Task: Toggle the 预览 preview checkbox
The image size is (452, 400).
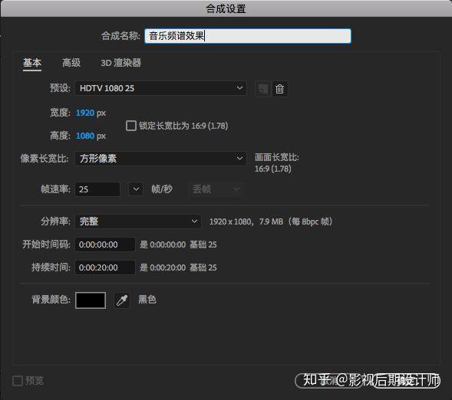Action: (x=18, y=381)
